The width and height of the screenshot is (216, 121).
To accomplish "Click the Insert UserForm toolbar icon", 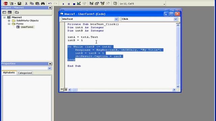I will [11, 3].
